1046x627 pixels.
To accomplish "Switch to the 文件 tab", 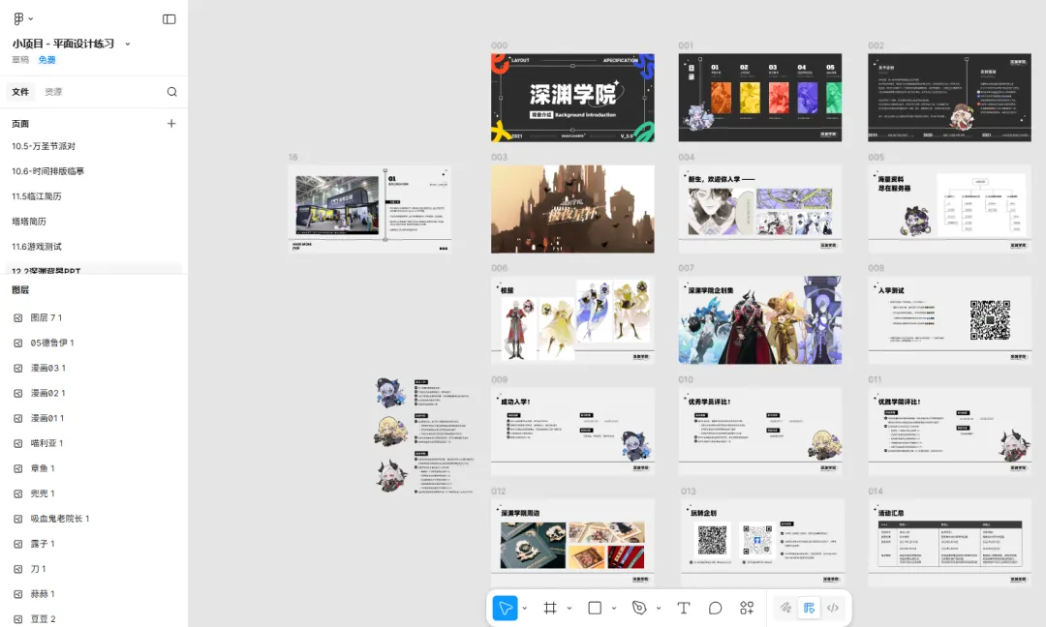I will point(20,92).
